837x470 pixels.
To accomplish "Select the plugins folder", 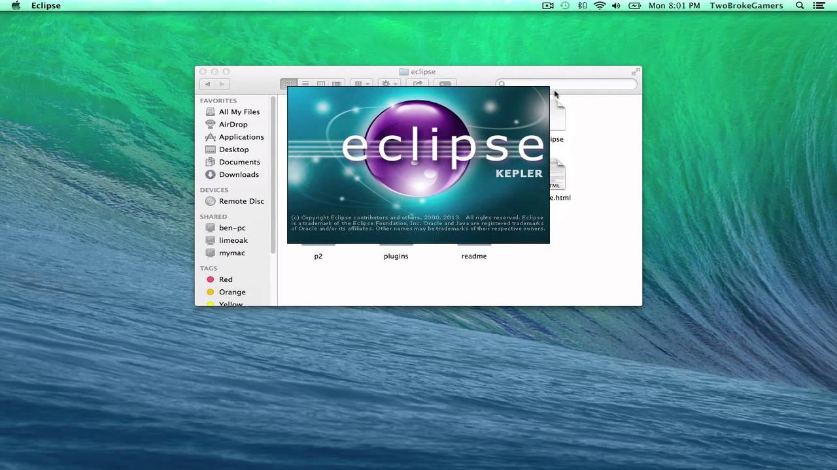I will click(x=396, y=256).
